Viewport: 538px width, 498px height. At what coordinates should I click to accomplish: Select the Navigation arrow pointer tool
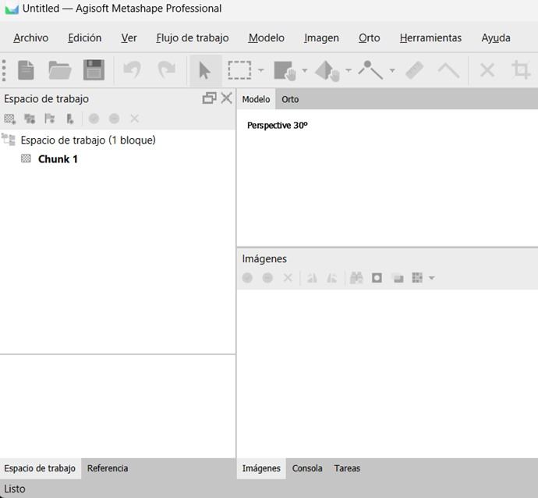coord(205,71)
